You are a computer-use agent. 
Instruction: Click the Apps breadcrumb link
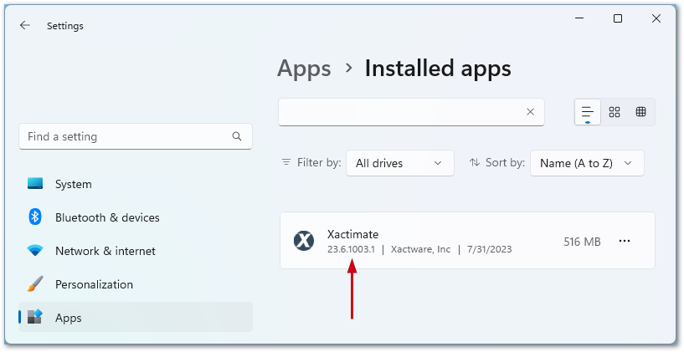click(x=304, y=69)
